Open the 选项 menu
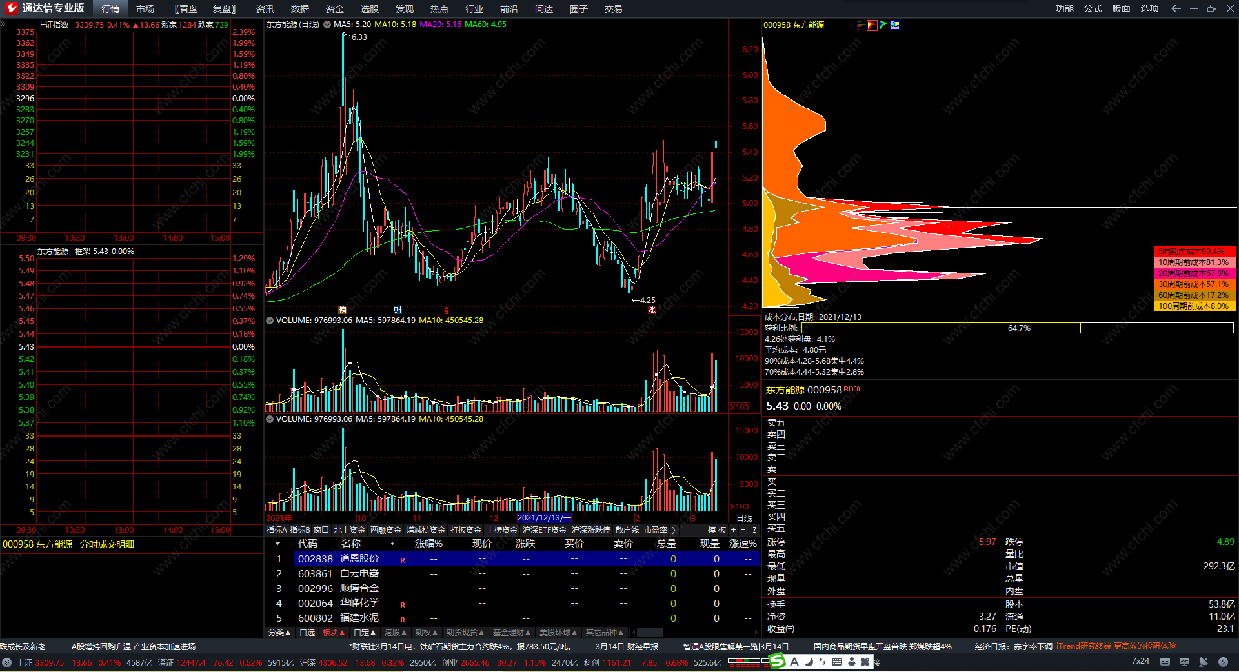The width and height of the screenshot is (1239, 672). click(1150, 8)
